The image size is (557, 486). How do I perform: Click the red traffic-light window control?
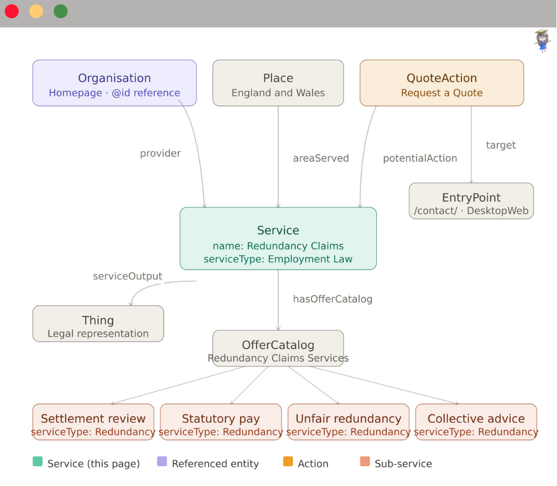click(x=12, y=11)
